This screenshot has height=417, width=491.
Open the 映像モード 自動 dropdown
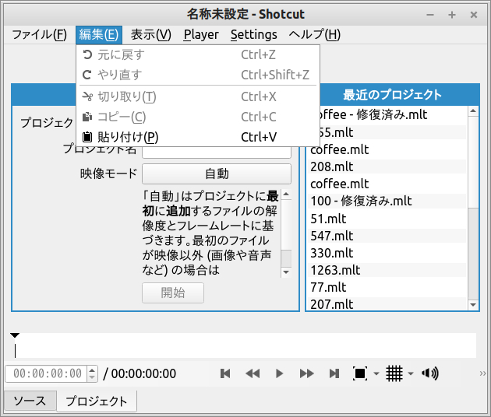click(x=216, y=173)
